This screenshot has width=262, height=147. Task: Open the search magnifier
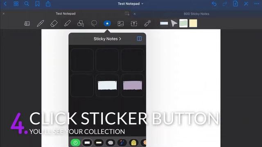click(26, 4)
